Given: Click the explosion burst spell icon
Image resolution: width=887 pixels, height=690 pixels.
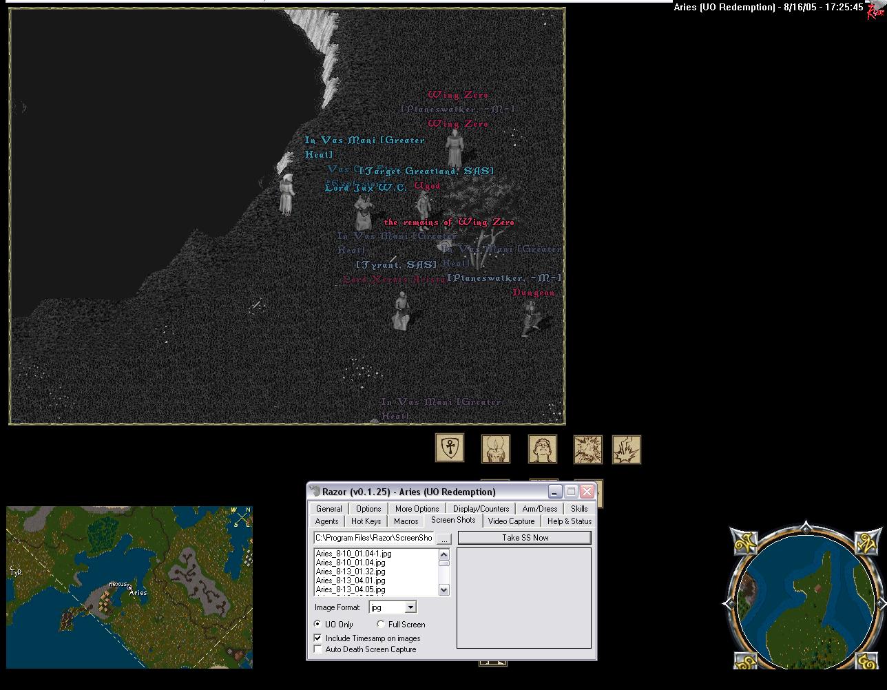Looking at the screenshot, I should coord(587,449).
